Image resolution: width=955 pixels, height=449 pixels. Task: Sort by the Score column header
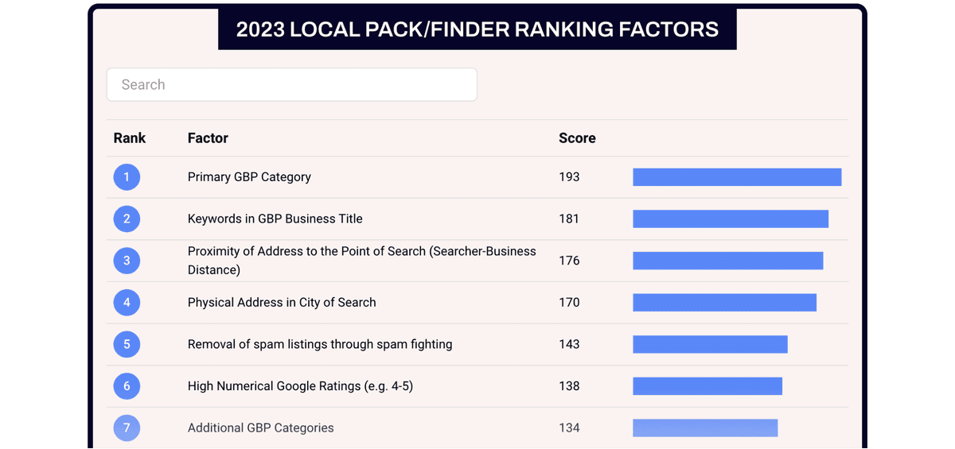click(577, 138)
